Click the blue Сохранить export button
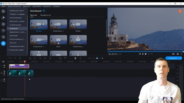The image size is (184, 103). [172, 58]
